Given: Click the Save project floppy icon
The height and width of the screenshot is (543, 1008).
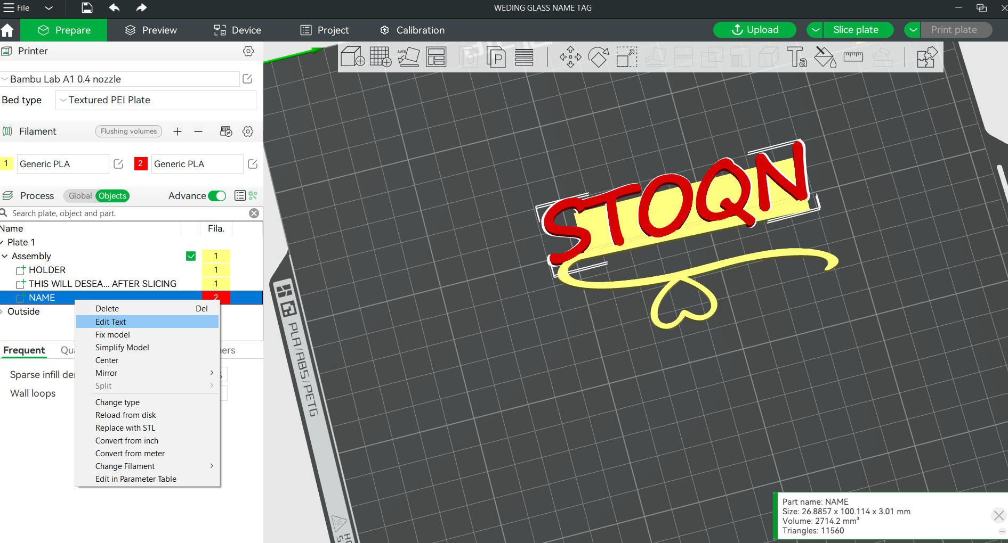Looking at the screenshot, I should pyautogui.click(x=87, y=7).
